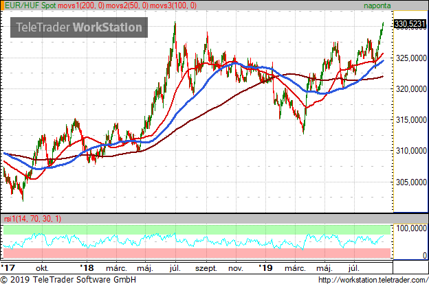Click the RSI 100,0000 axis label

tap(412, 228)
